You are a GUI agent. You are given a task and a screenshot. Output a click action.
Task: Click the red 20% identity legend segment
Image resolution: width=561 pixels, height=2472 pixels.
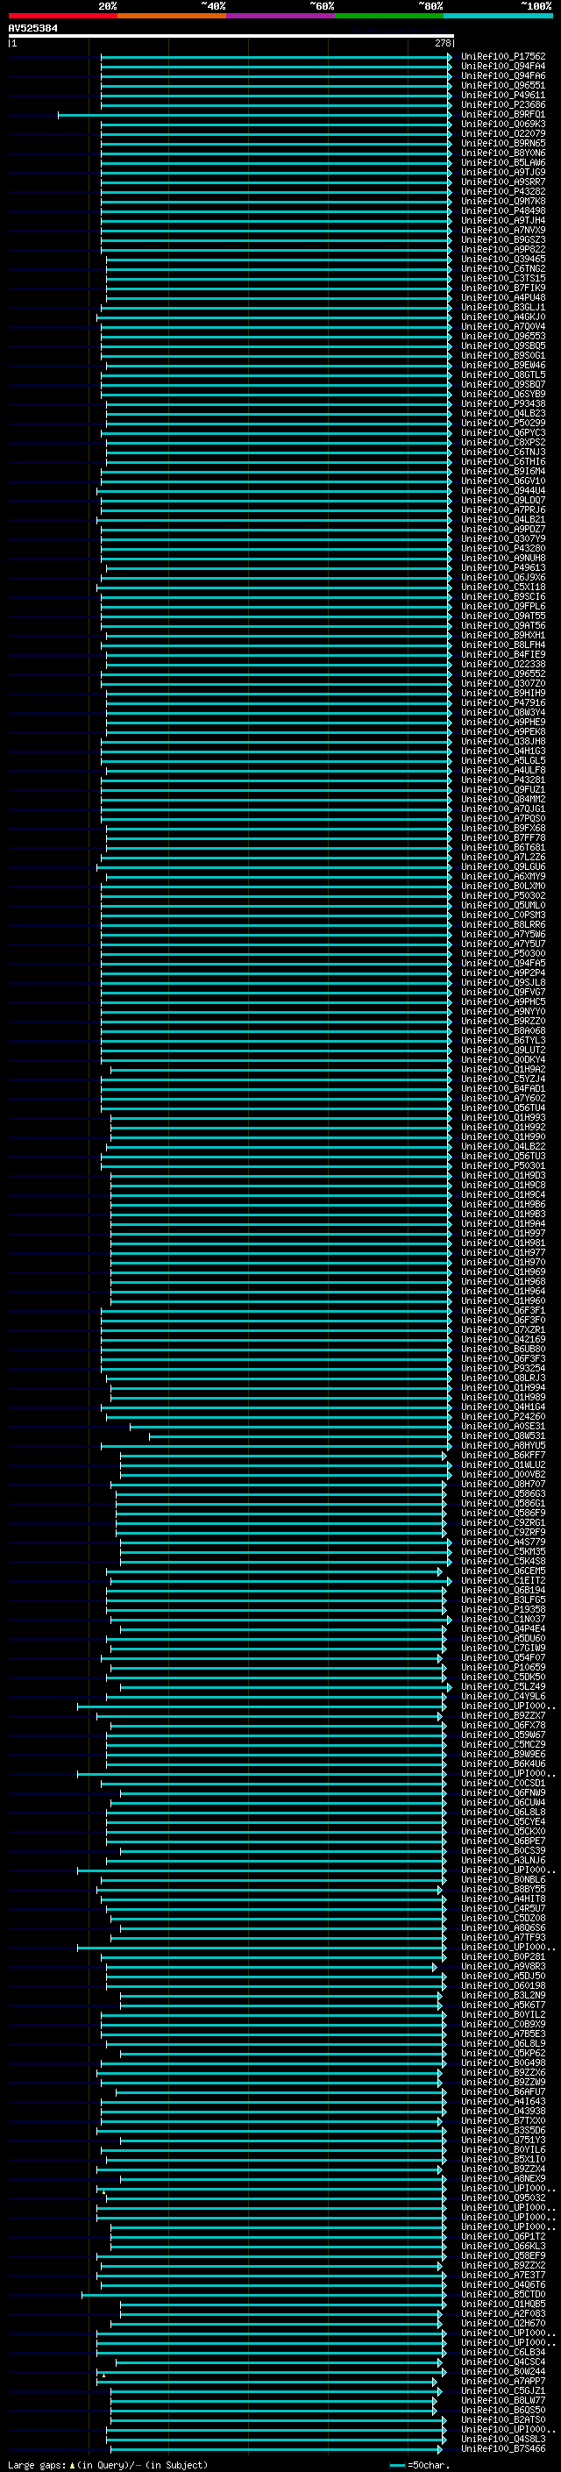(x=62, y=16)
